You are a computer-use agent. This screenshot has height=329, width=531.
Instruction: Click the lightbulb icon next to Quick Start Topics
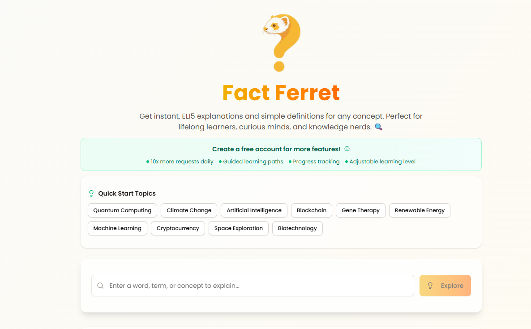click(x=91, y=193)
